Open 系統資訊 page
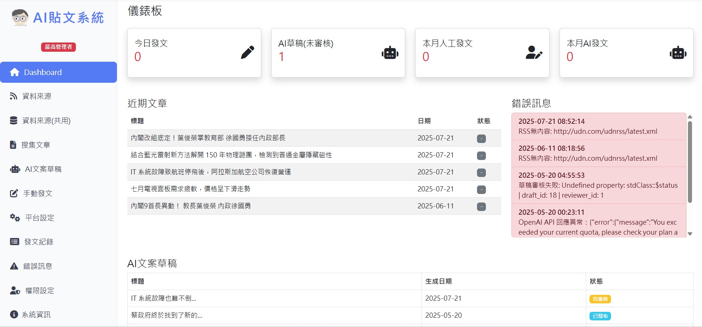 [58, 314]
